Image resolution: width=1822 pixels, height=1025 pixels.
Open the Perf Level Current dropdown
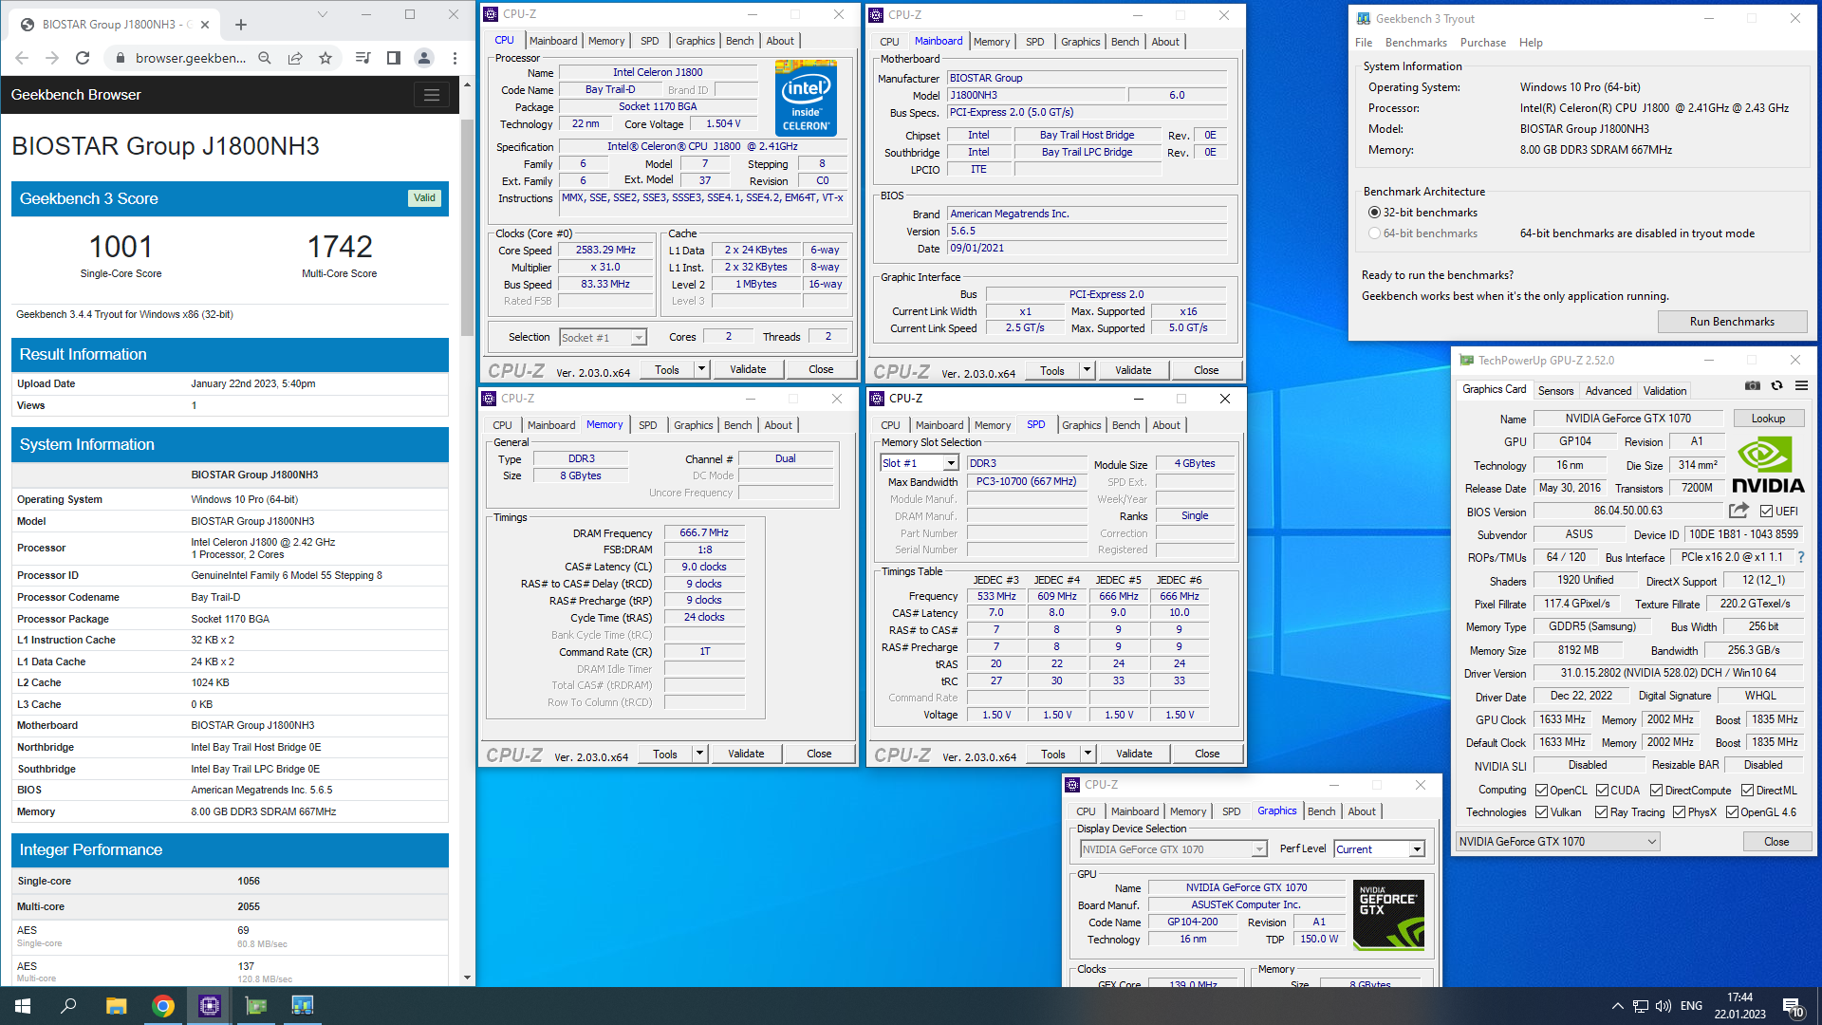coord(1417,849)
